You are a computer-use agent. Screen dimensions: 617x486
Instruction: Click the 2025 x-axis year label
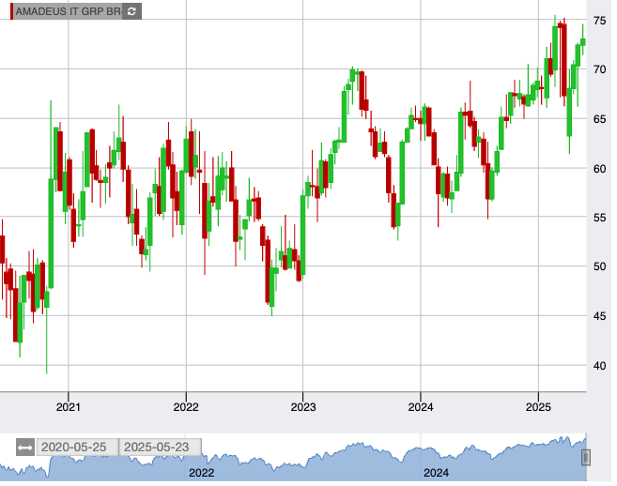(x=538, y=407)
